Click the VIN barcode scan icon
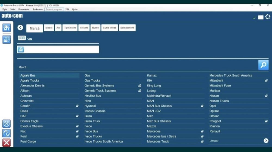Screen dimensions: 272x152 pyautogui.click(x=22, y=38)
